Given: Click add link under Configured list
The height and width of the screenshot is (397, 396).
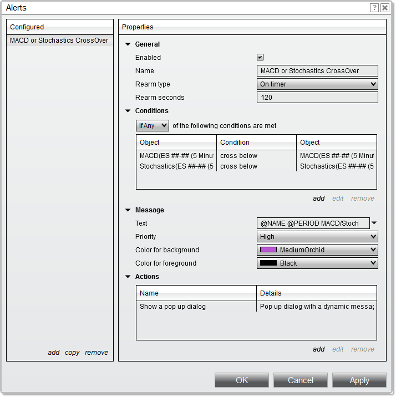Looking at the screenshot, I should [x=53, y=353].
